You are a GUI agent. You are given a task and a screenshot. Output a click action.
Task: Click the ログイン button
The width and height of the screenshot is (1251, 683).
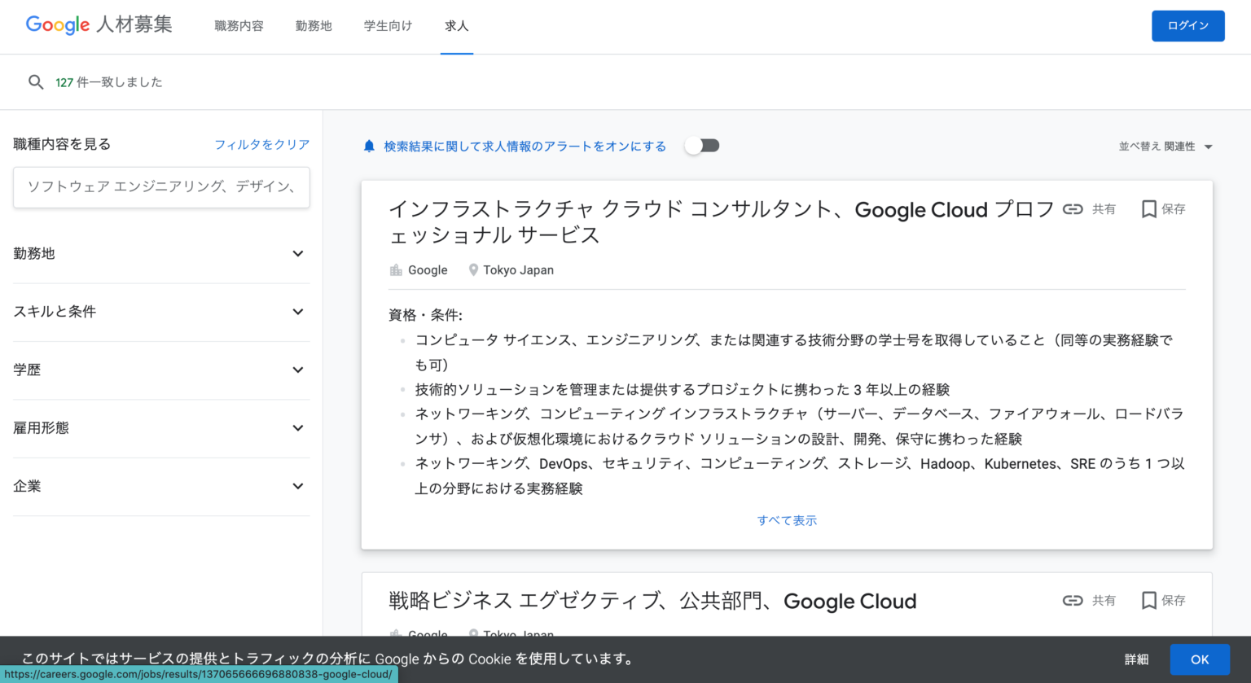(1187, 25)
